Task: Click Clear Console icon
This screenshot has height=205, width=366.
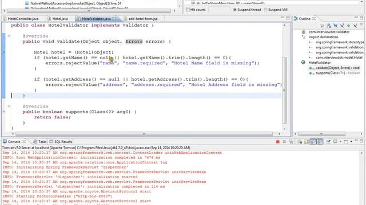Action: [x=300, y=142]
